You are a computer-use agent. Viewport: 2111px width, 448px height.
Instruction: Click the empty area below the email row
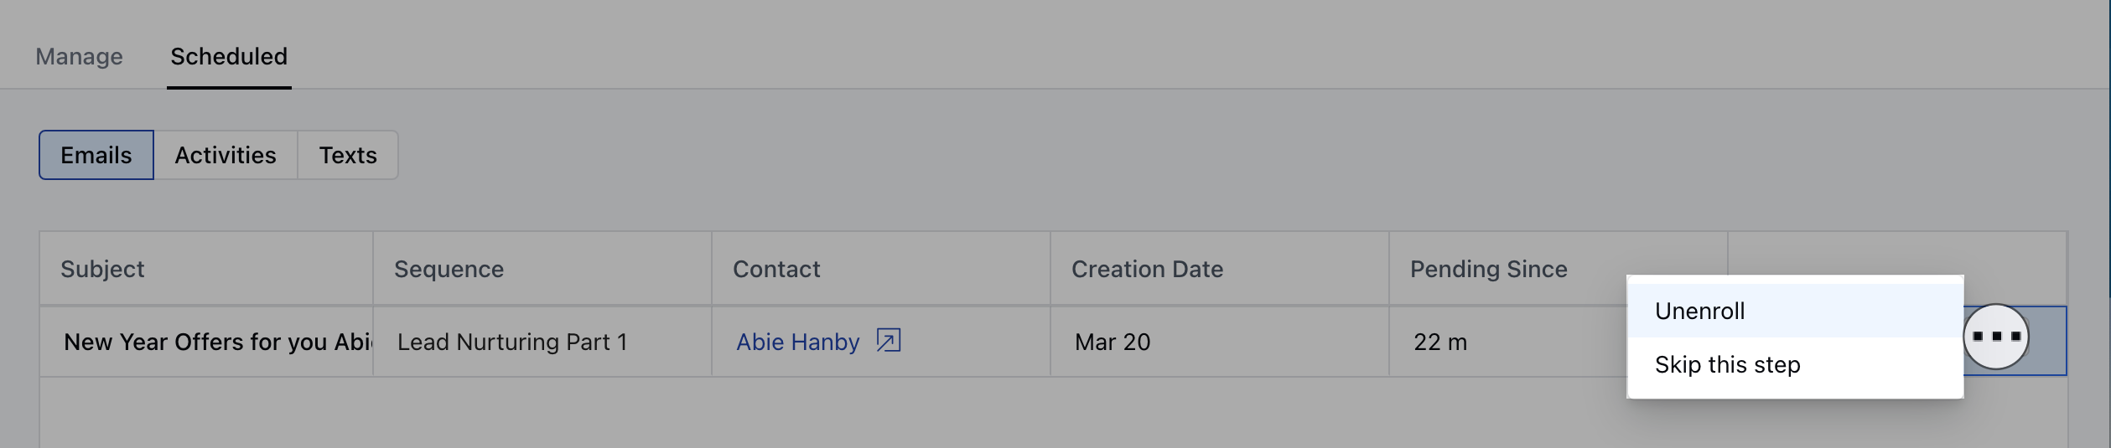click(1053, 413)
